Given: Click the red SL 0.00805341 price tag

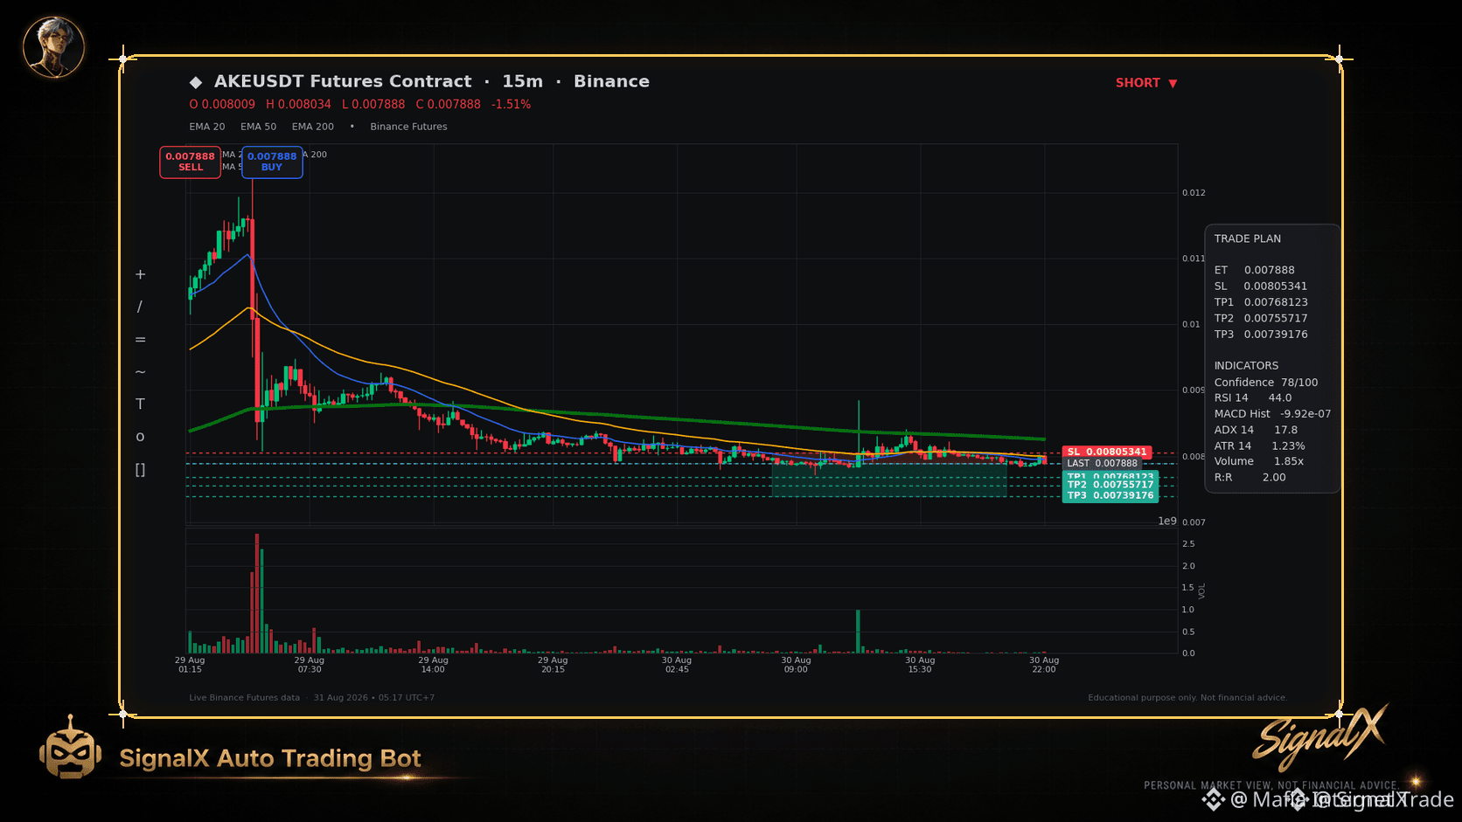Looking at the screenshot, I should tap(1106, 452).
